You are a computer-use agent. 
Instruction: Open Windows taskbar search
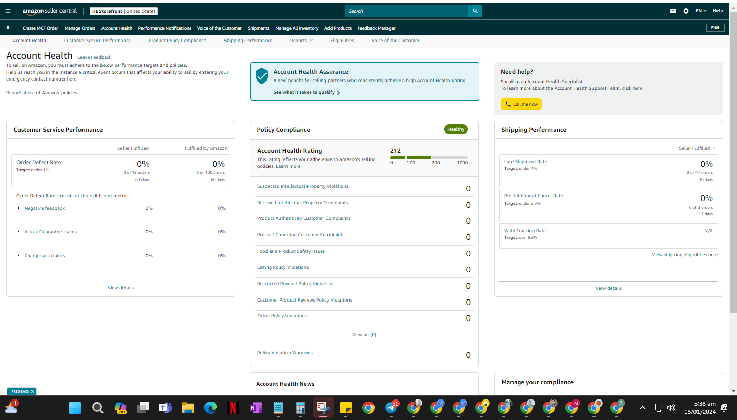[97, 408]
